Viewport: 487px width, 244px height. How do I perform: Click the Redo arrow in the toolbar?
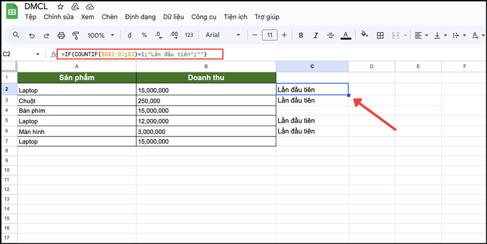(46, 35)
